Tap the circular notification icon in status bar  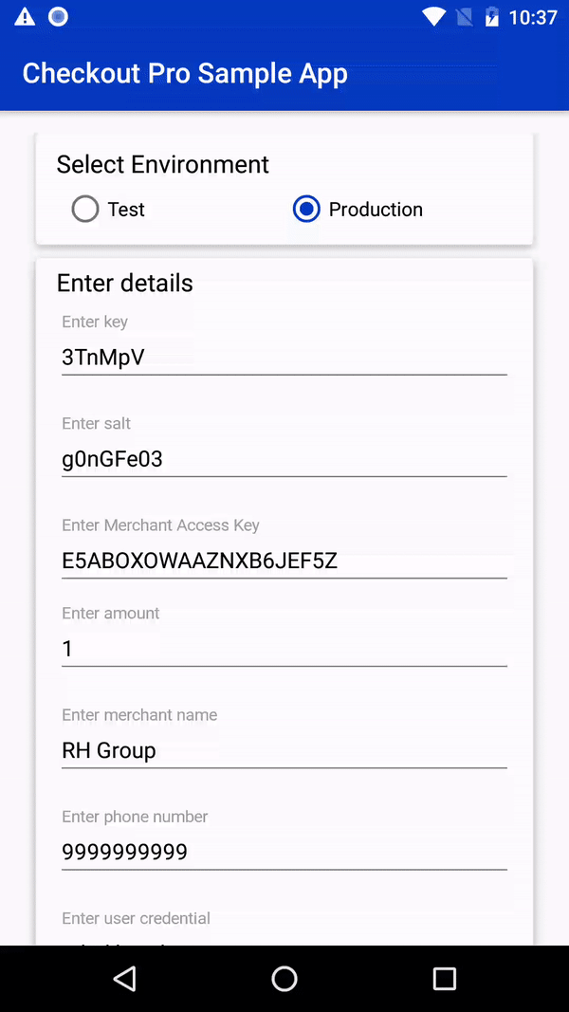tap(58, 17)
